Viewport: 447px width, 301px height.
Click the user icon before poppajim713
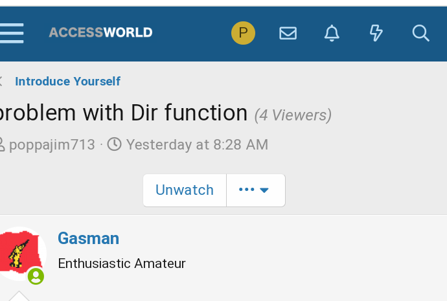tap(2, 144)
